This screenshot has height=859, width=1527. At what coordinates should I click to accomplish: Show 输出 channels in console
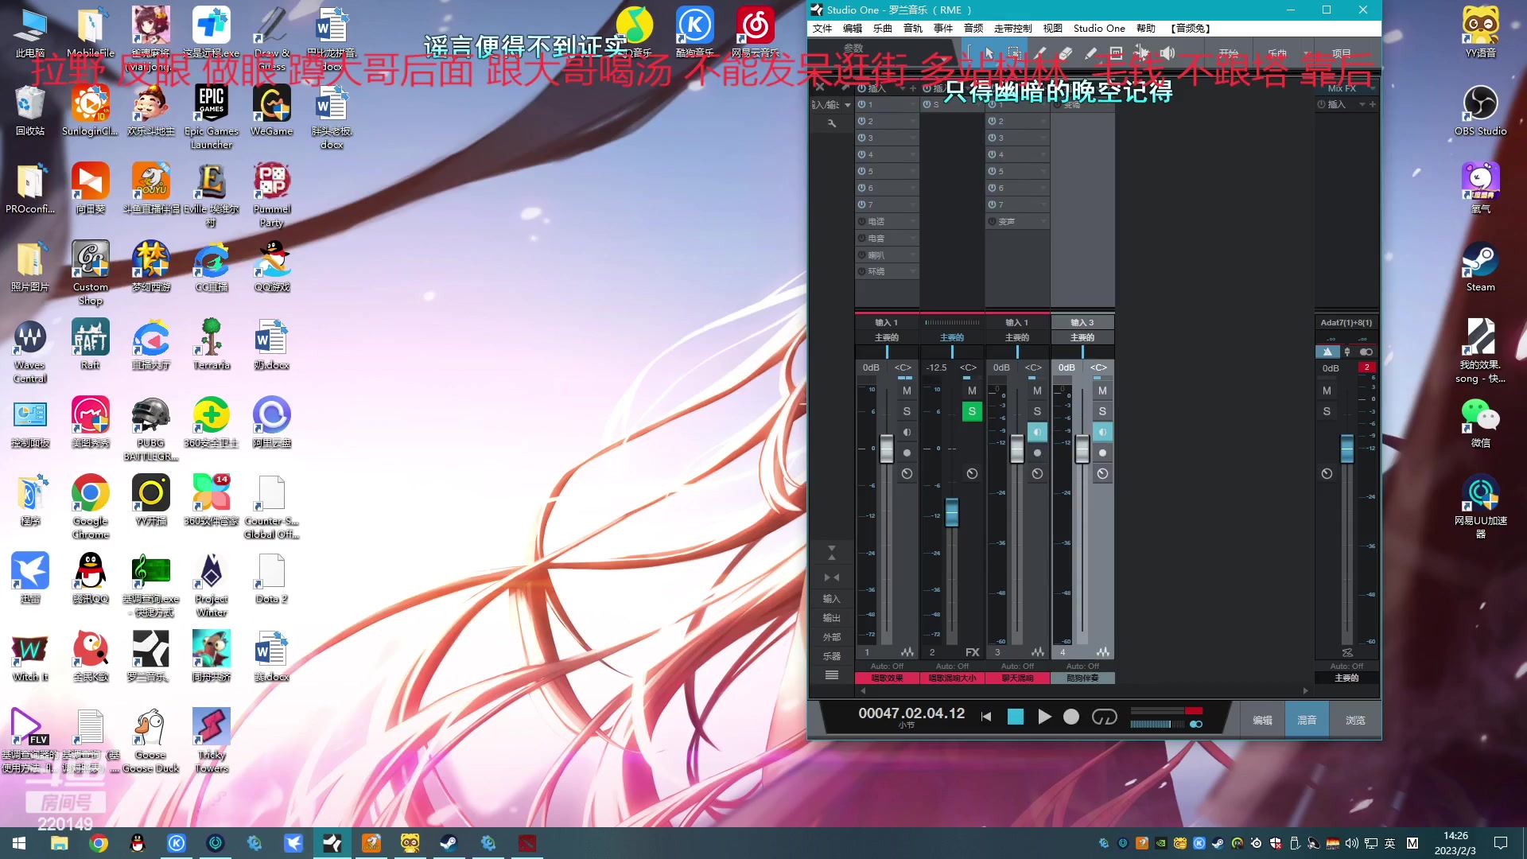831,618
